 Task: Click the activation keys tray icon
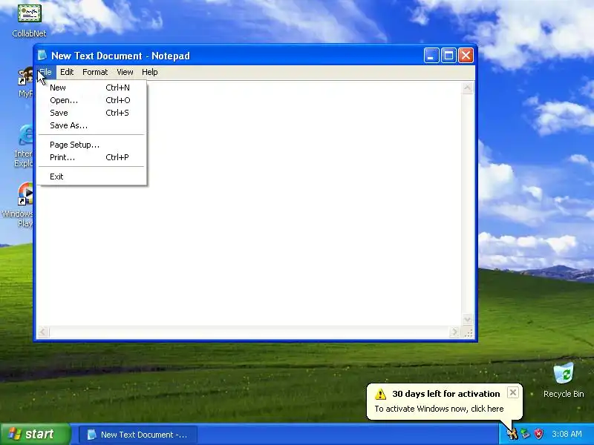click(x=512, y=434)
